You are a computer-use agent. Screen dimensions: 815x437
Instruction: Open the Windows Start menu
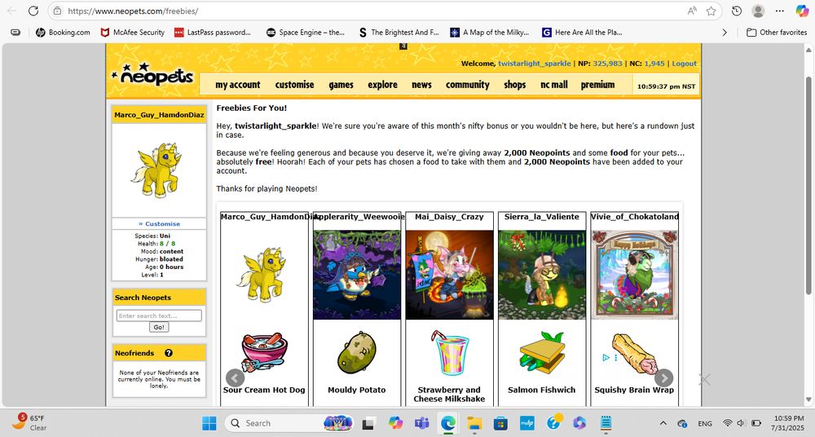click(x=209, y=423)
